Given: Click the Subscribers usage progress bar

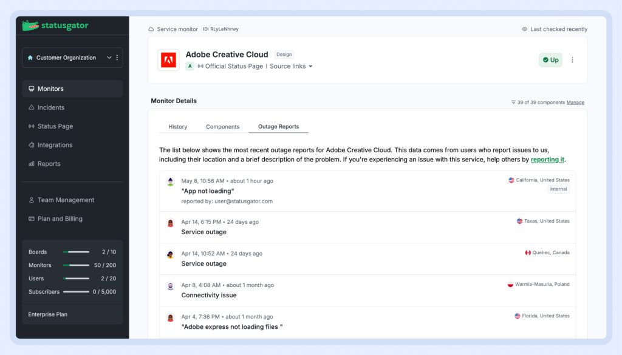Looking at the screenshot, I should (76, 292).
